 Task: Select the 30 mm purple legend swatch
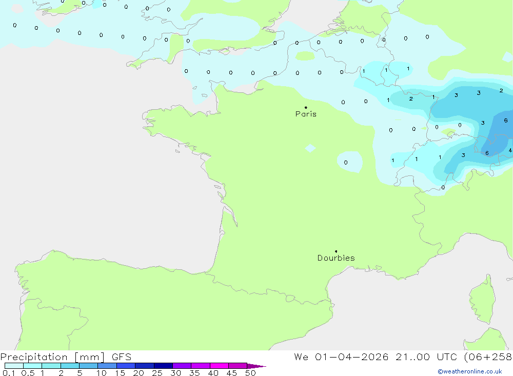[182, 366]
